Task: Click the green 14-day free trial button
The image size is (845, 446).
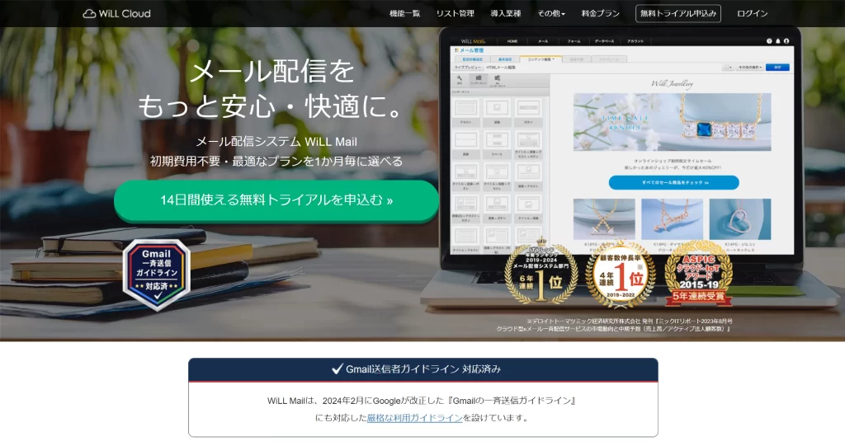Action: point(276,200)
